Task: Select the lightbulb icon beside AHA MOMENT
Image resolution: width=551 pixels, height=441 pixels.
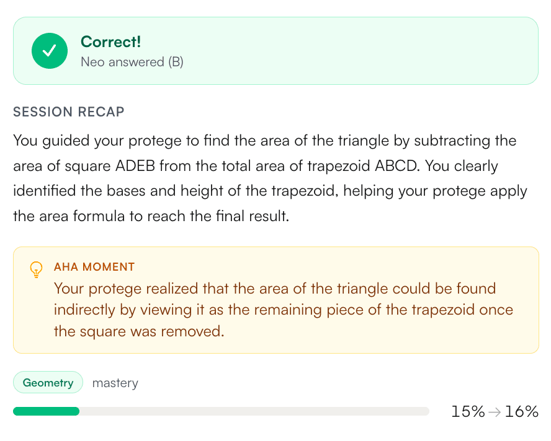Action: (x=37, y=269)
